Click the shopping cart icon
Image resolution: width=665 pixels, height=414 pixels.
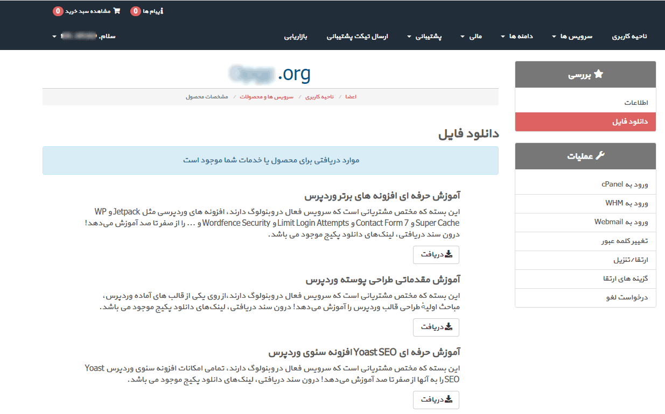pos(117,11)
